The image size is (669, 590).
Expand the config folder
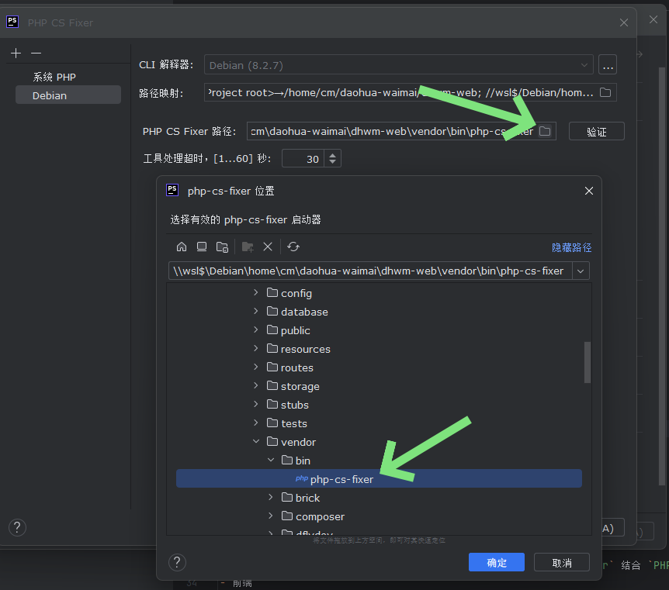coord(255,292)
